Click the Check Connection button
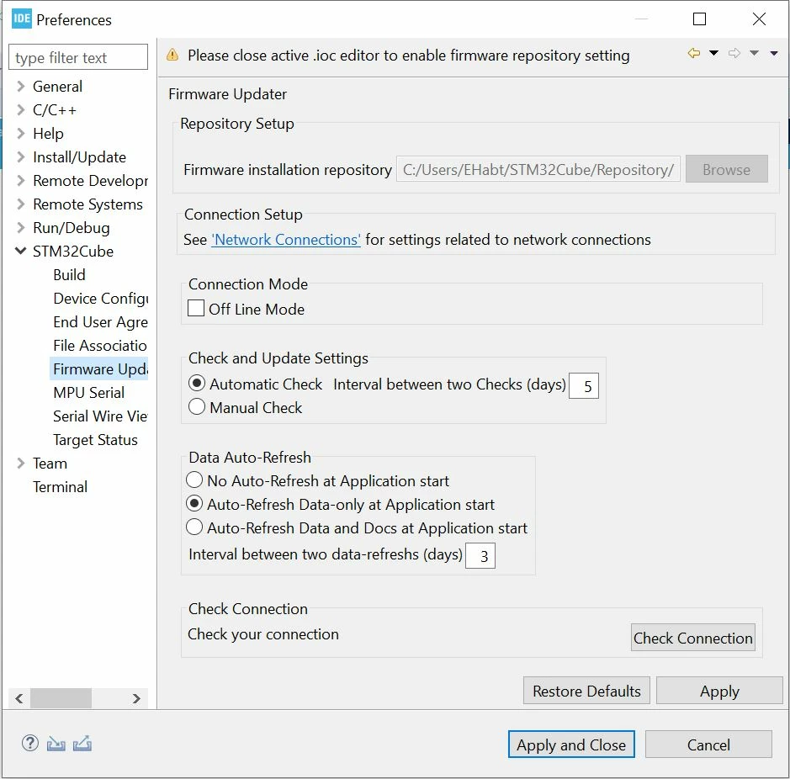 [x=692, y=638]
